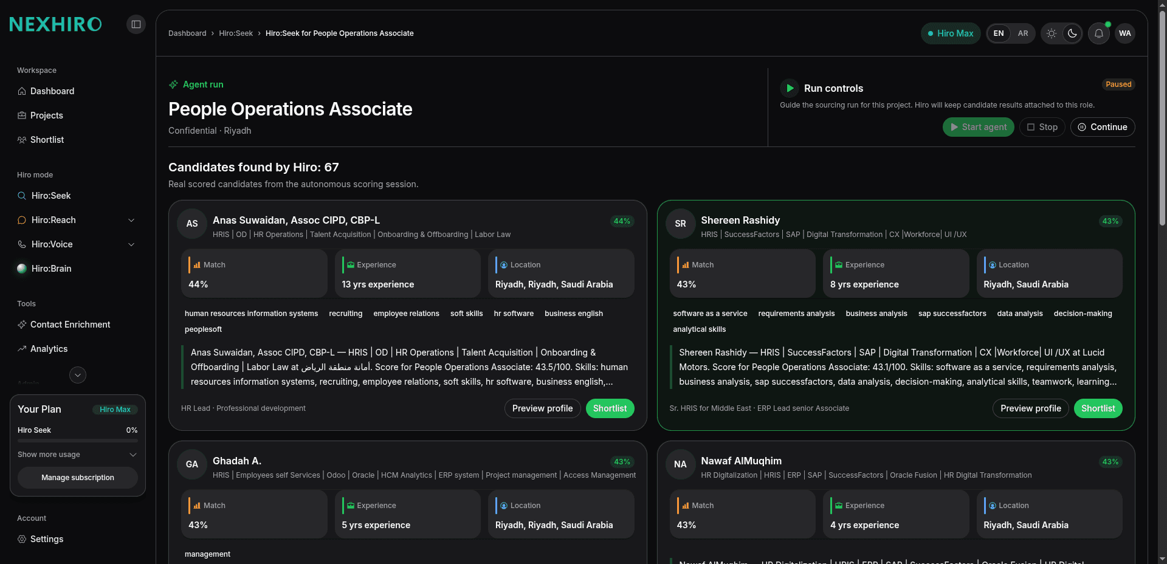
Task: Click the "sap successfactors" skill tag
Action: click(x=952, y=314)
